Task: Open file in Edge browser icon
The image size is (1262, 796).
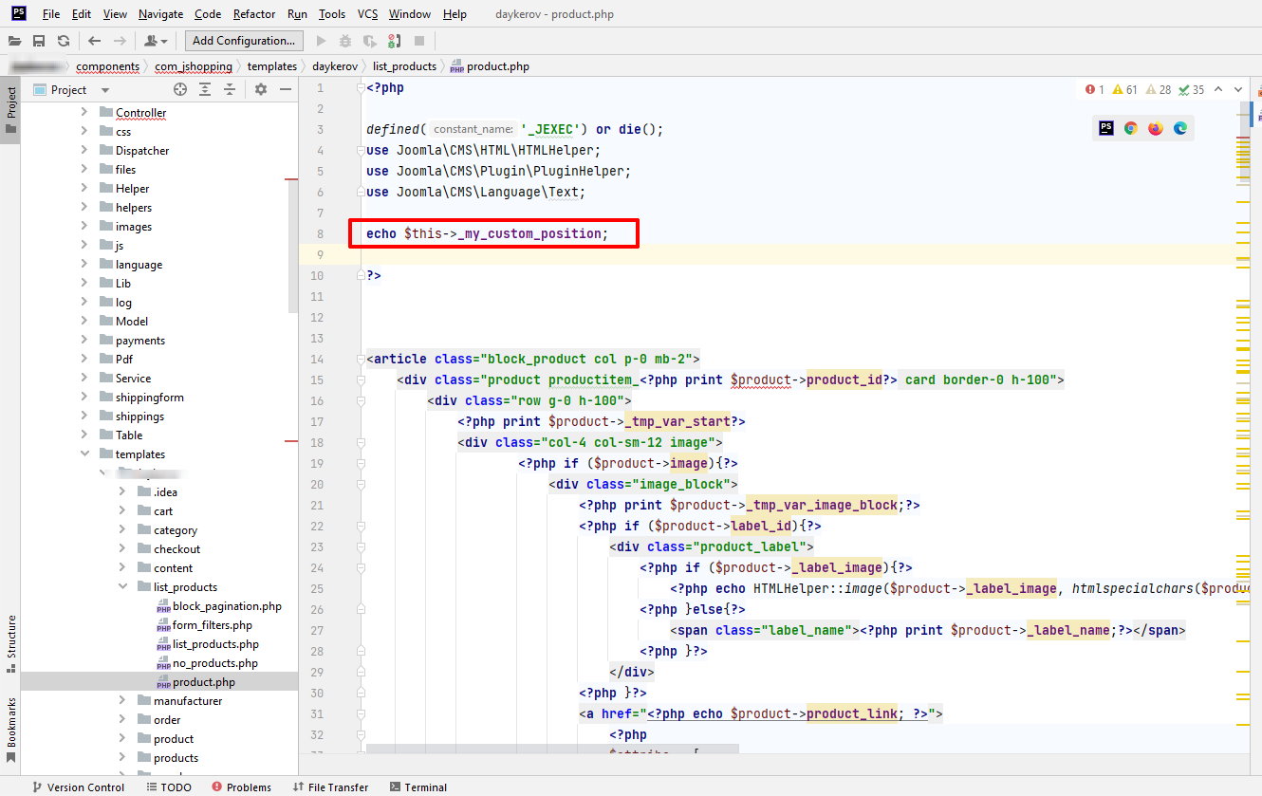Action: (x=1180, y=128)
